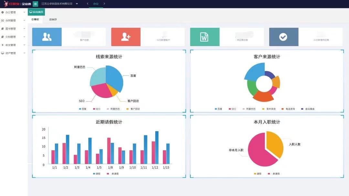Switch to the 进销存 tab
The image size is (349, 196).
click(x=53, y=20)
